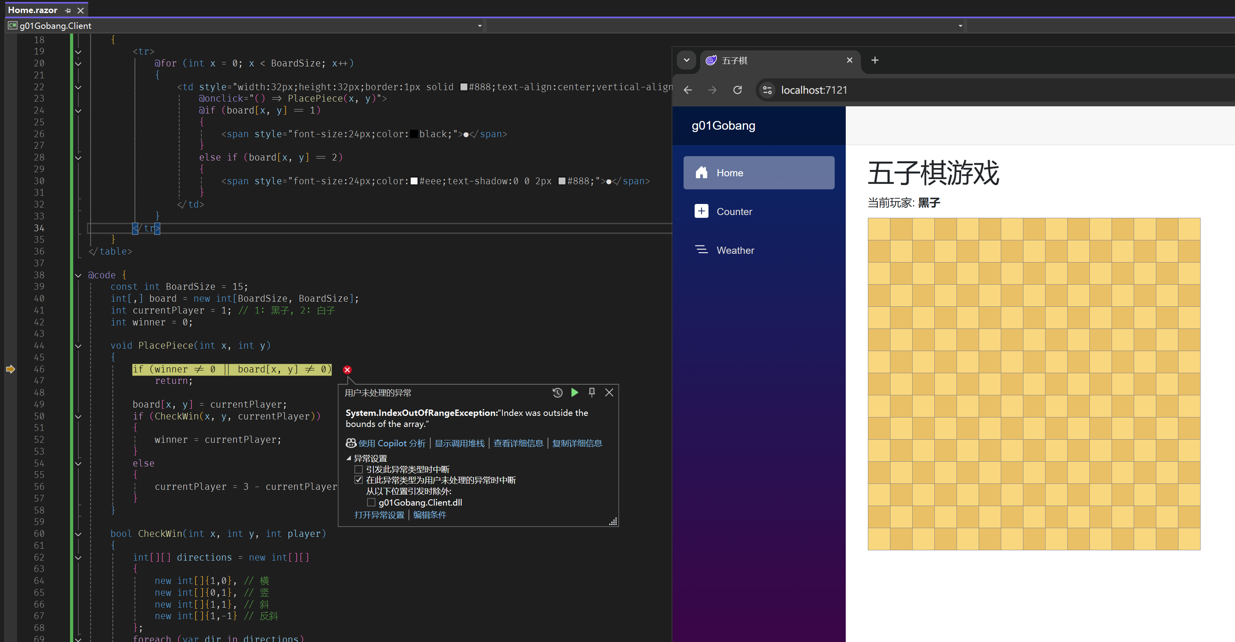Click the site info icon beside localhost
Screen dimensions: 1235x642
[767, 90]
